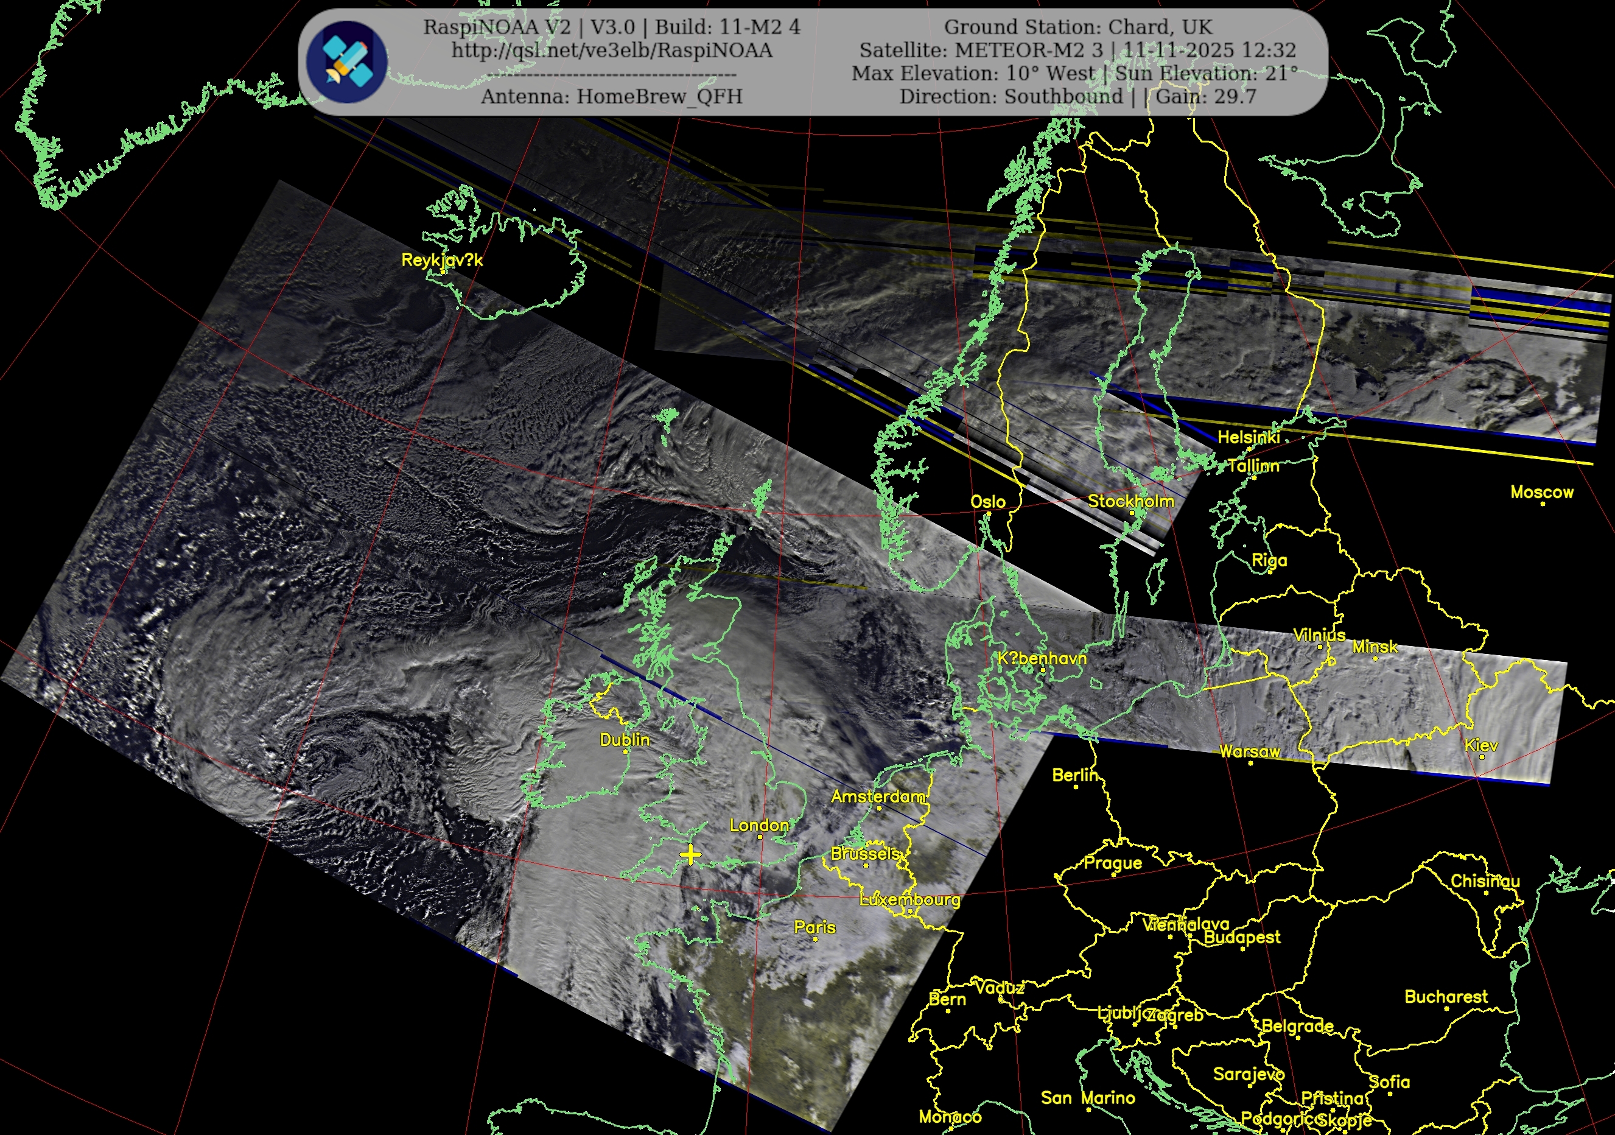Click the Reykjavik city label

tap(442, 261)
